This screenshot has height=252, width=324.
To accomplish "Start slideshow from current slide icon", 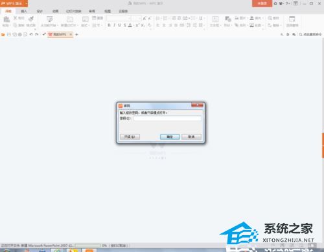I will [x=50, y=19].
